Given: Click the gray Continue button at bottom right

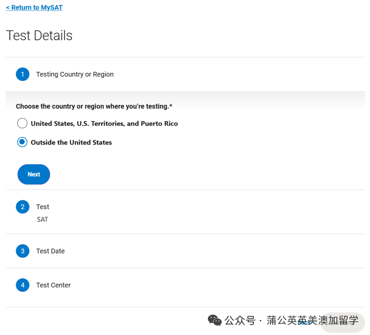Looking at the screenshot, I should point(343,322).
